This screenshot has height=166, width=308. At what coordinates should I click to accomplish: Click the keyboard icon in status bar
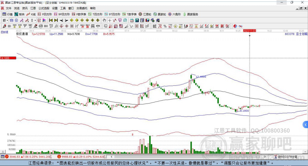pyautogui.click(x=2, y=157)
